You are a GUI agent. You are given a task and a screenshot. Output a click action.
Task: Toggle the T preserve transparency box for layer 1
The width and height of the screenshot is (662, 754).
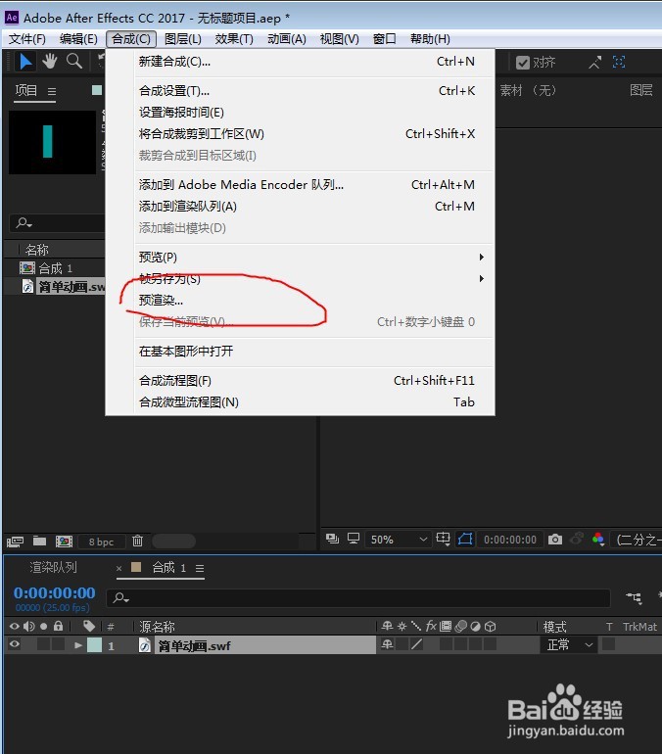click(x=609, y=644)
